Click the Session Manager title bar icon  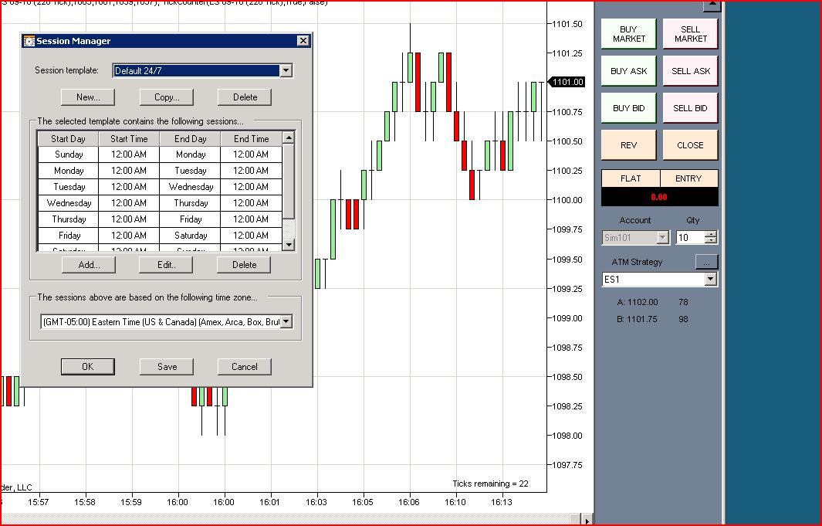click(x=29, y=41)
